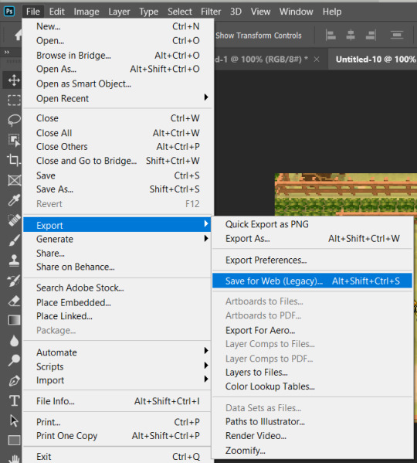Select the Horizontal Type tool
Screen dimensions: 417x463
(x=14, y=400)
